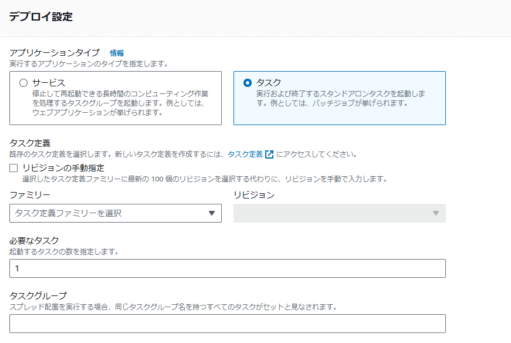Select the タスク radio button

248,83
